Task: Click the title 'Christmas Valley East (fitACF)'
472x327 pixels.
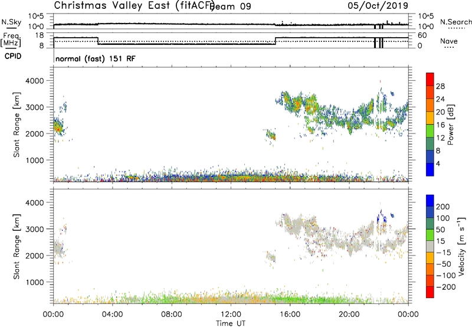Action: [135, 5]
